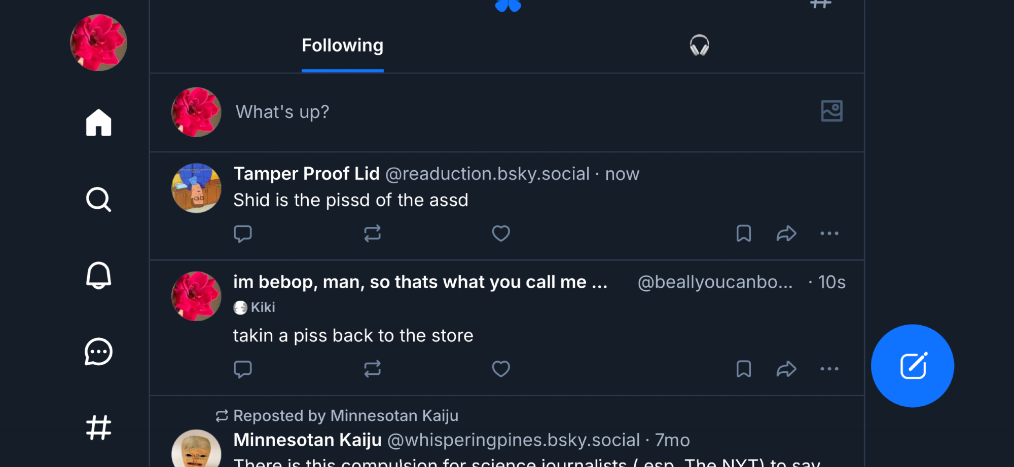The height and width of the screenshot is (467, 1014).
Task: Open more options on Tamper Proof Lid's post
Action: (x=829, y=233)
